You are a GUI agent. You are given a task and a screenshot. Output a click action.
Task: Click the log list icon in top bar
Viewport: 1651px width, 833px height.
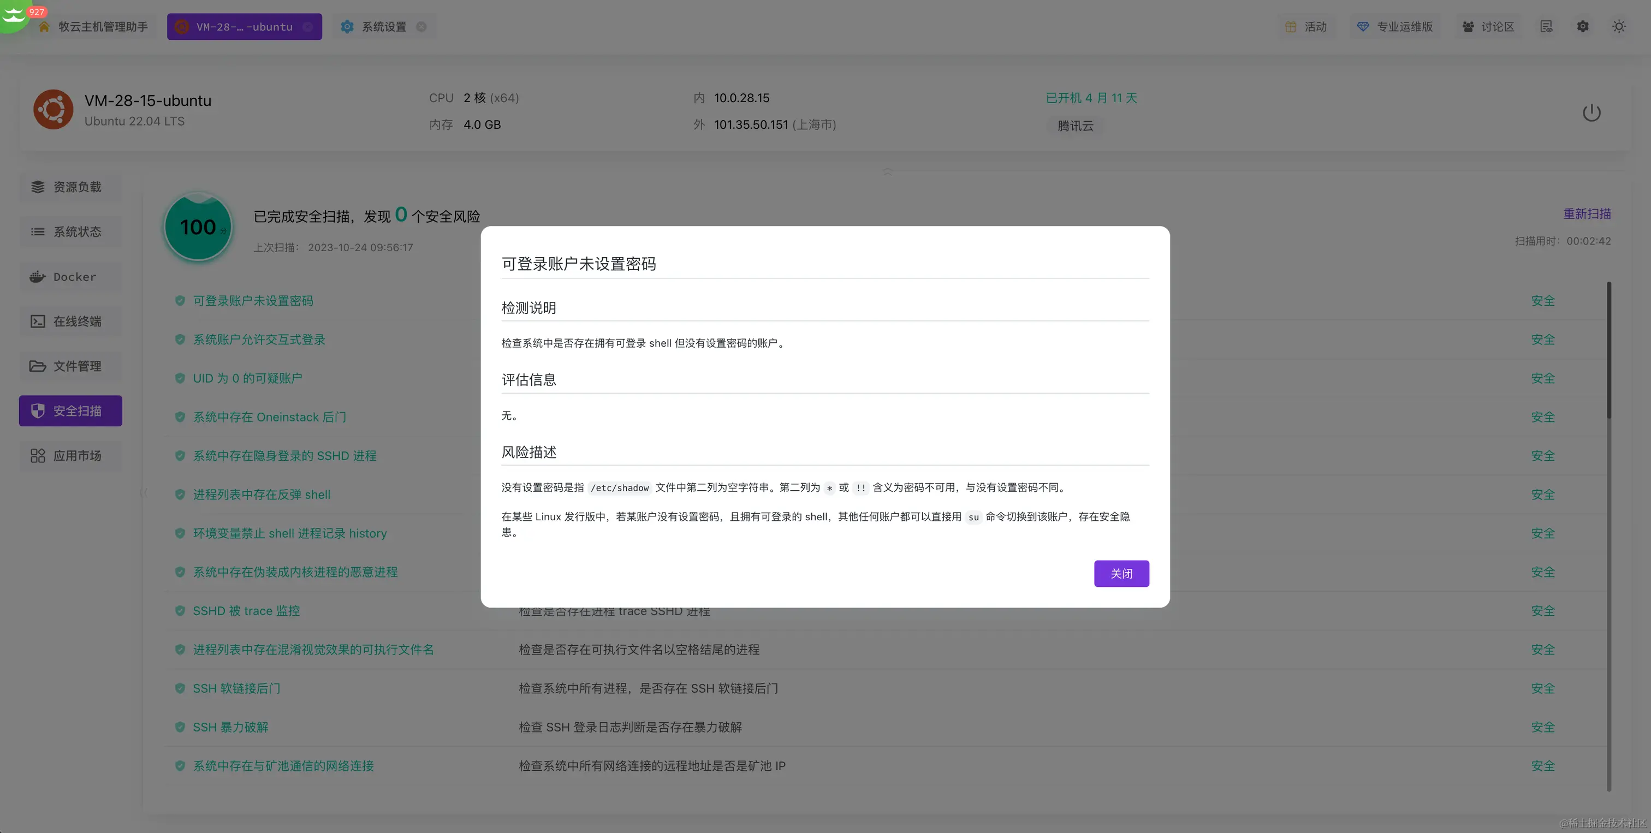click(x=1546, y=27)
